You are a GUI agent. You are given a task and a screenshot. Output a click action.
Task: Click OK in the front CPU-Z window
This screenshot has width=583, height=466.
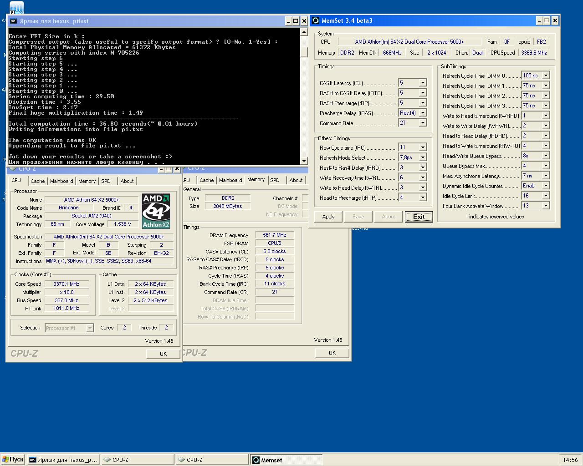point(163,354)
